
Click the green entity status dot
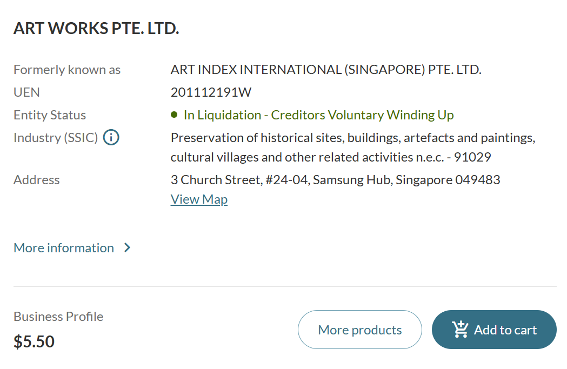(174, 115)
